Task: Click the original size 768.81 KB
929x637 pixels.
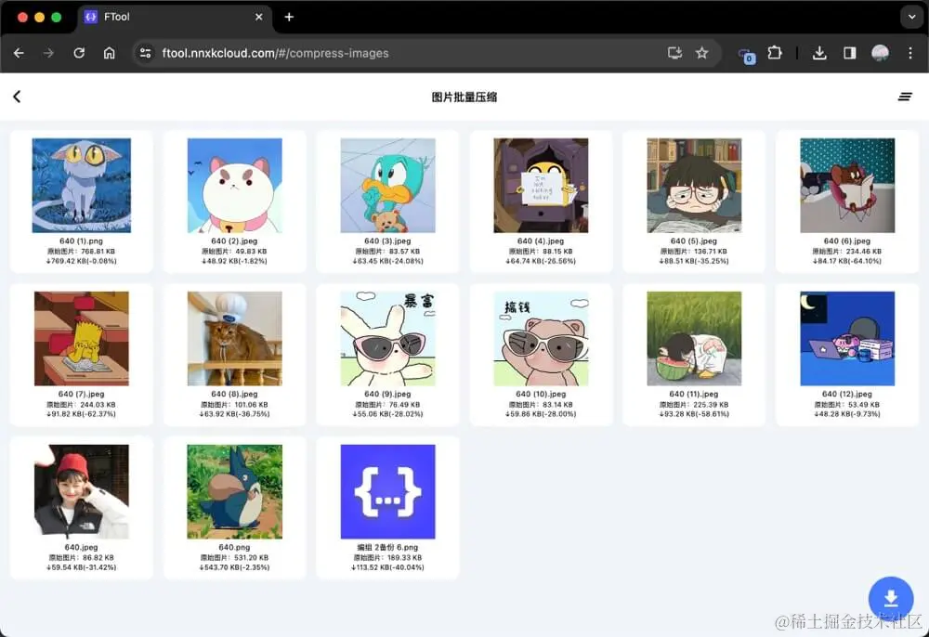Action: coord(98,252)
